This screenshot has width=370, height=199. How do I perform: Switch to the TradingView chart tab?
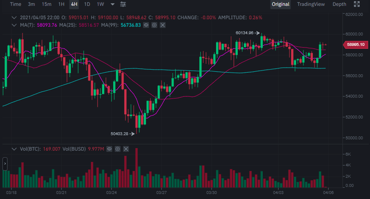311,4
